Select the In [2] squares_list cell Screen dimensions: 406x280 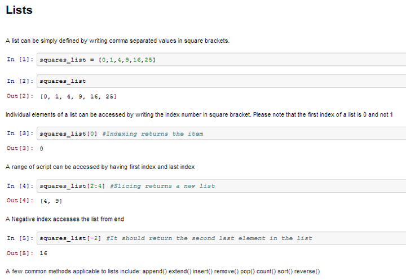click(x=222, y=81)
